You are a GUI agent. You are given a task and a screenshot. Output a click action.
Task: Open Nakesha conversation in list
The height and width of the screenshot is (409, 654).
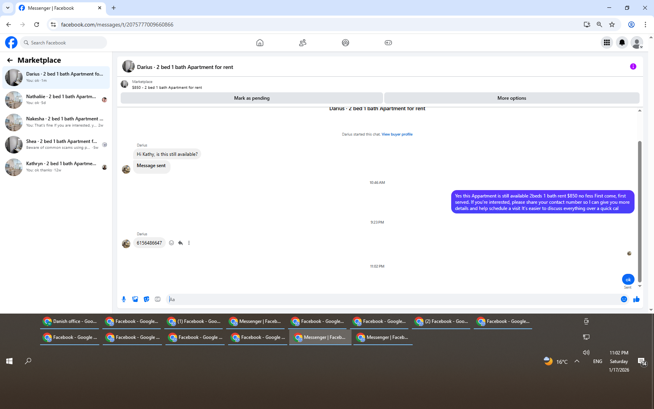point(56,122)
